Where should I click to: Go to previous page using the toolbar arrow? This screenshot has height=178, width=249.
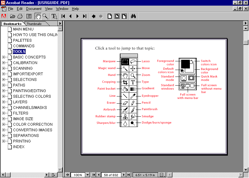click(x=71, y=16)
